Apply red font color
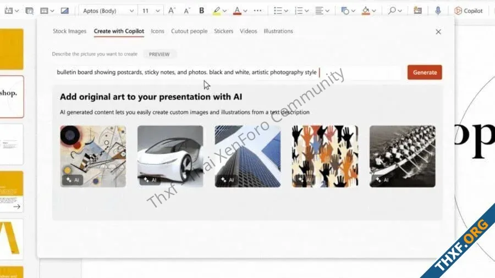 click(x=237, y=11)
